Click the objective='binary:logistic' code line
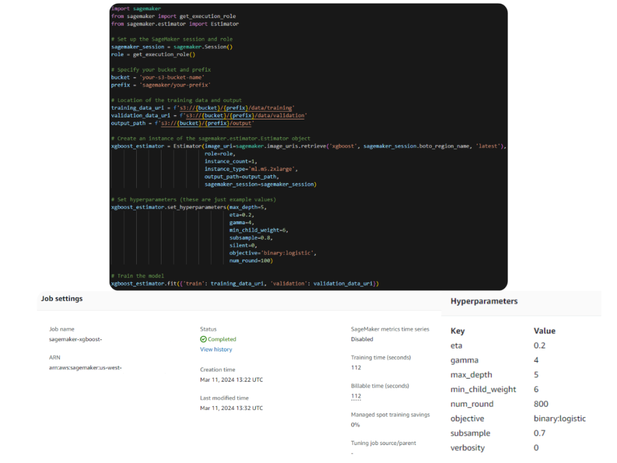The height and width of the screenshot is (463, 617). pyautogui.click(x=273, y=253)
